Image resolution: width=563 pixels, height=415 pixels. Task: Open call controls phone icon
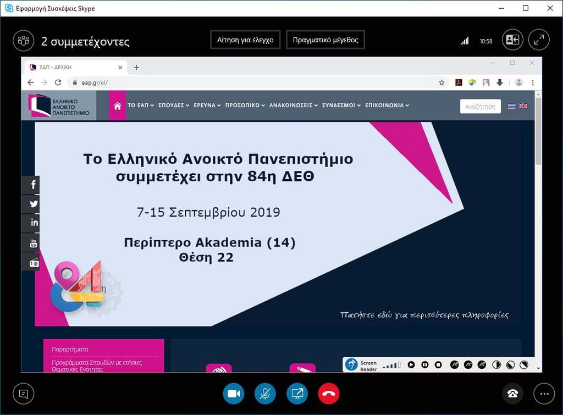512,394
